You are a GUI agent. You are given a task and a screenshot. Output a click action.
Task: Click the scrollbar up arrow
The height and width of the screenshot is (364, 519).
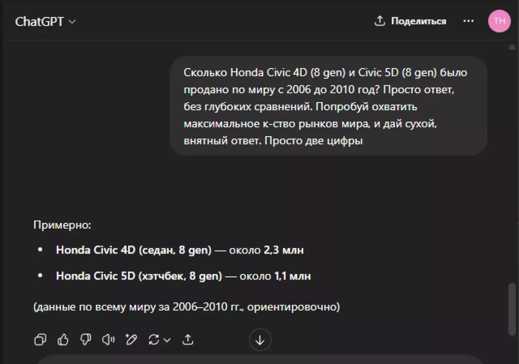[x=512, y=47]
